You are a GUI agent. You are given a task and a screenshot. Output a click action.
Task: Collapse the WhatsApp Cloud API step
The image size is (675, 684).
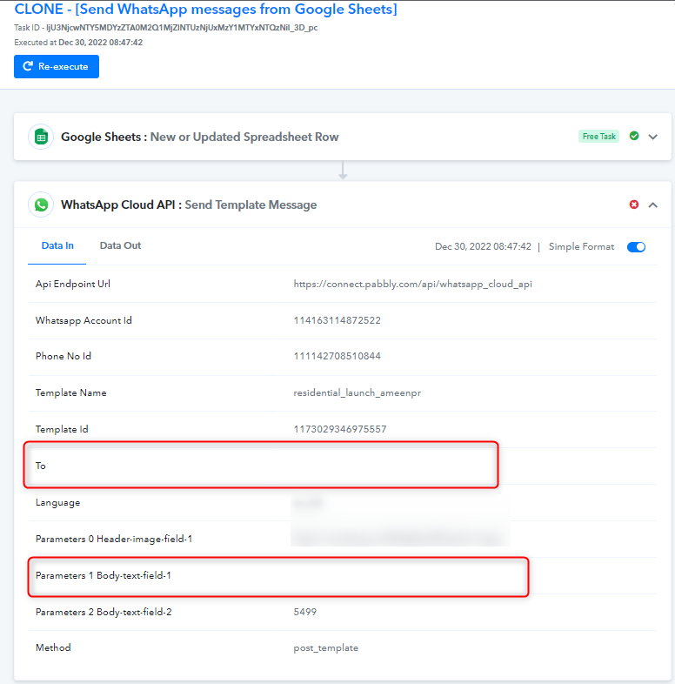tap(652, 205)
